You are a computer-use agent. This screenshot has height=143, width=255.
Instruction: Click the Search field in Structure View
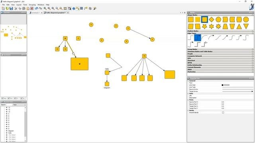pos(9,105)
